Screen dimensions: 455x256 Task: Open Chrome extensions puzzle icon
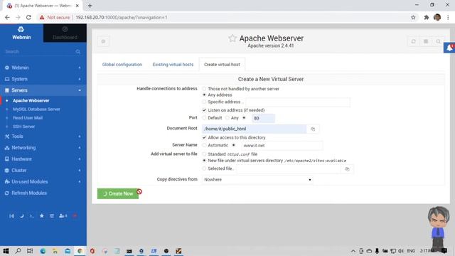tap(427, 17)
